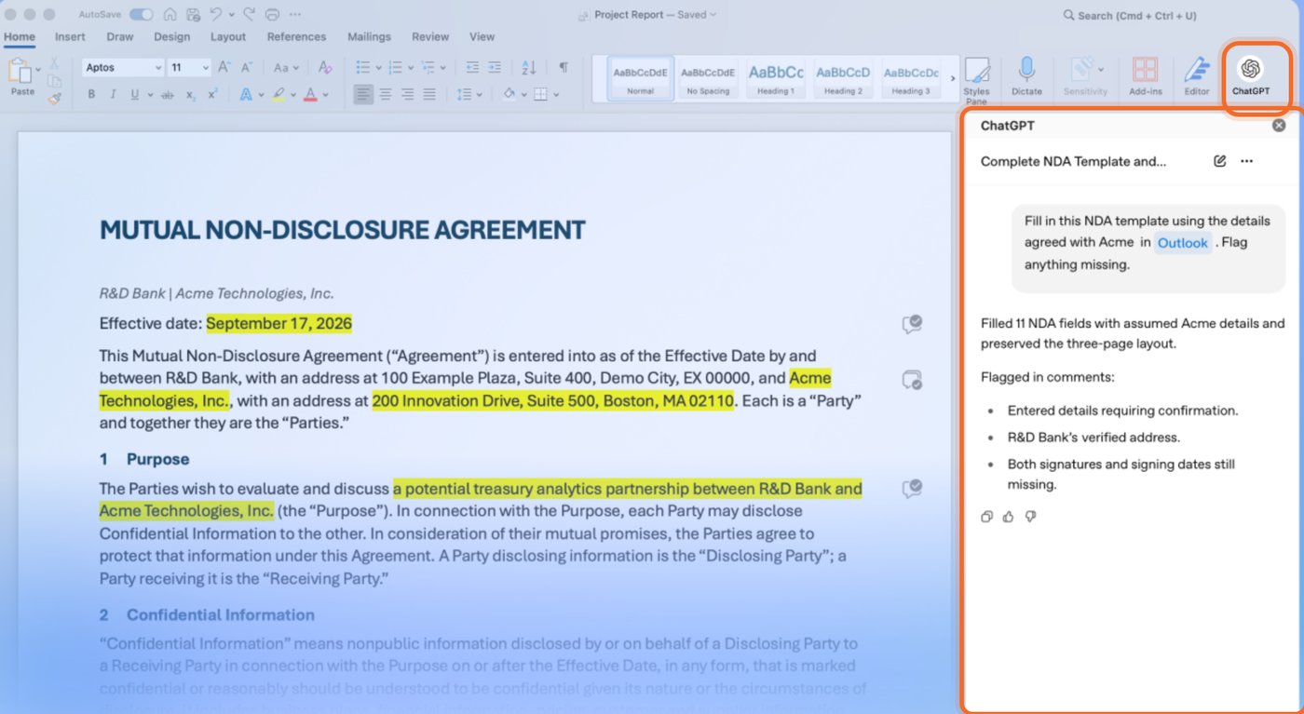
Task: Toggle Bold formatting
Action: tap(91, 94)
